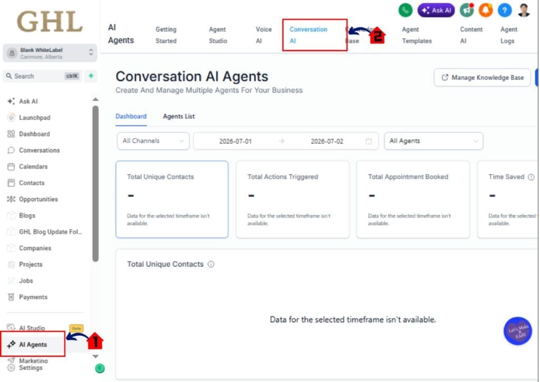Screen dimensions: 540x382
Task: Expand the Blank WhiteLabel account switcher
Action: [50, 53]
